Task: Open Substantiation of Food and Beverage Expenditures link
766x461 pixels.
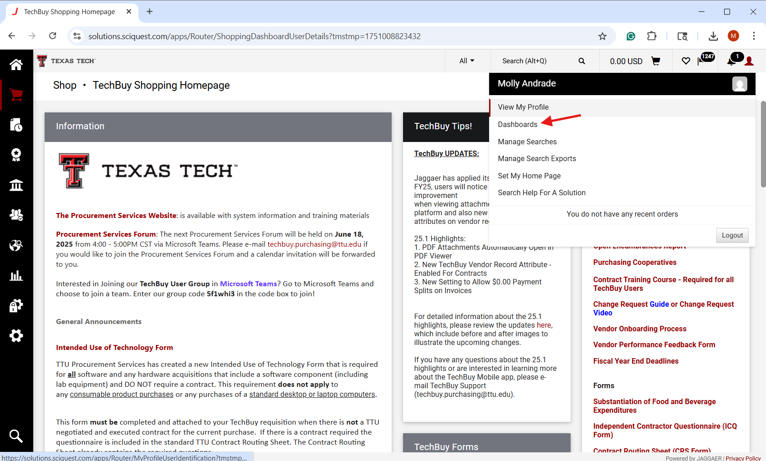Action: pos(654,406)
